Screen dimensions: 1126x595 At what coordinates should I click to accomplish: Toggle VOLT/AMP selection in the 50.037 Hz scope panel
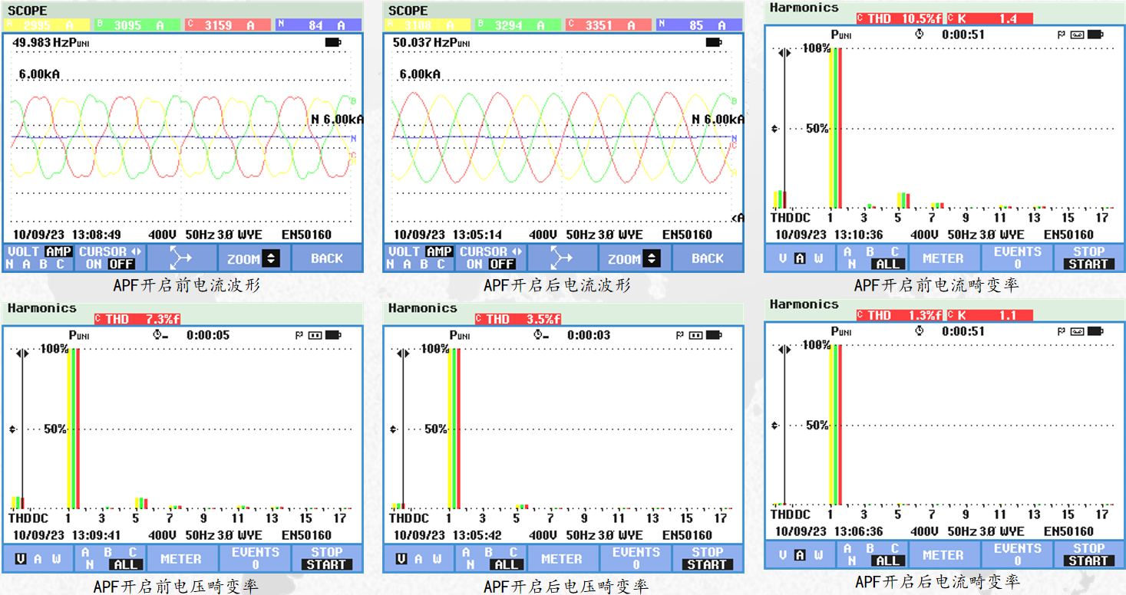(x=418, y=258)
